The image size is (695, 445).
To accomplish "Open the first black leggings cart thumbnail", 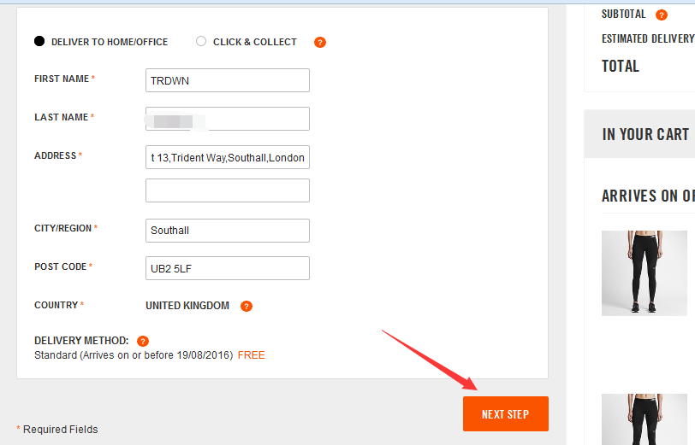I will [644, 273].
